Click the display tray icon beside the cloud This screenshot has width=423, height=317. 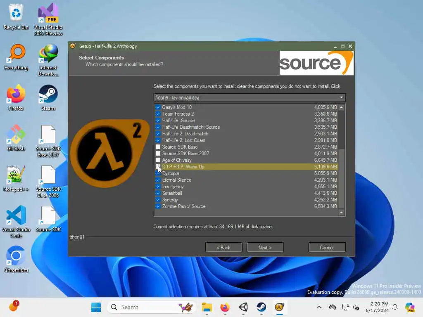pos(345,307)
